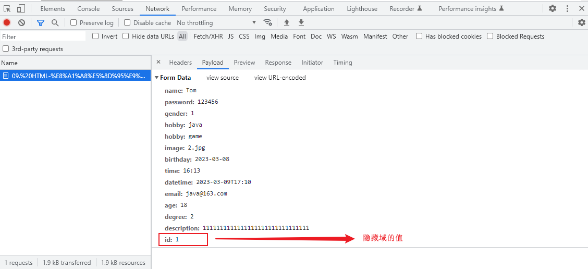Filter requests by JS
588x269 pixels.
pyautogui.click(x=230, y=36)
